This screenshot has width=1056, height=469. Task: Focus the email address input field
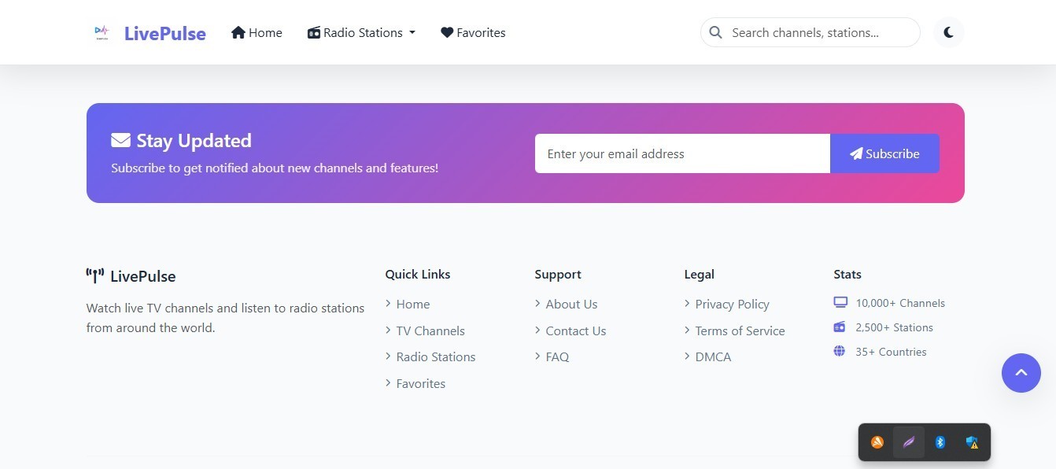(682, 153)
